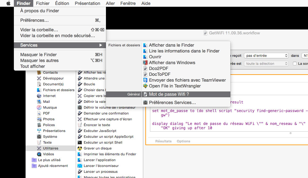Run the 'Mot de passe Wifi ?' service
Viewport: 308px width, 178px height.
tap(186, 95)
